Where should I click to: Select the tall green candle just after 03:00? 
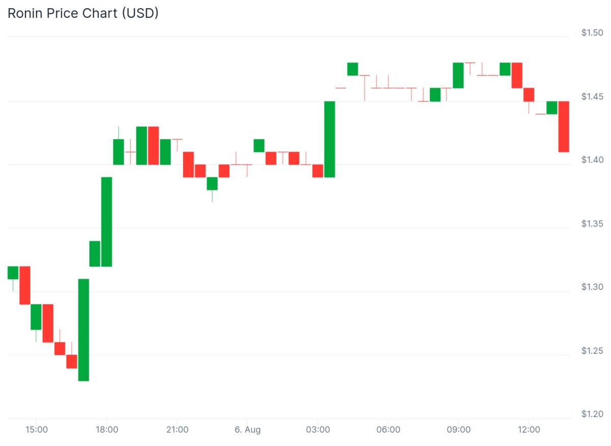click(329, 139)
